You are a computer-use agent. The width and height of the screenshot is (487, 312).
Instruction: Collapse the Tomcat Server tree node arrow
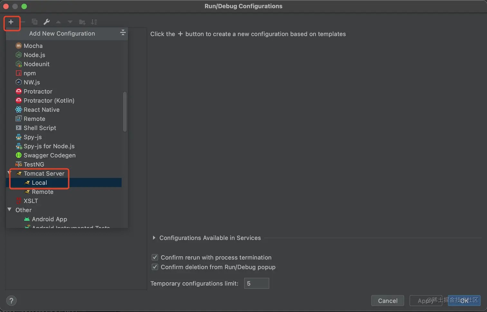[9, 173]
